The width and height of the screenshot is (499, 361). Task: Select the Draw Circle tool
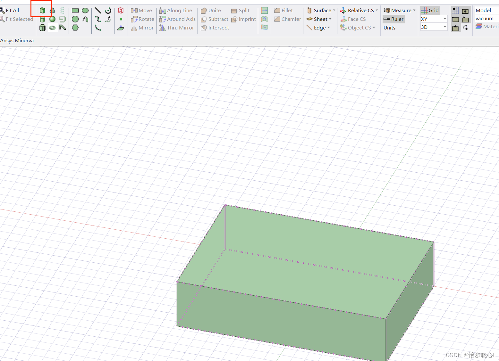click(75, 19)
